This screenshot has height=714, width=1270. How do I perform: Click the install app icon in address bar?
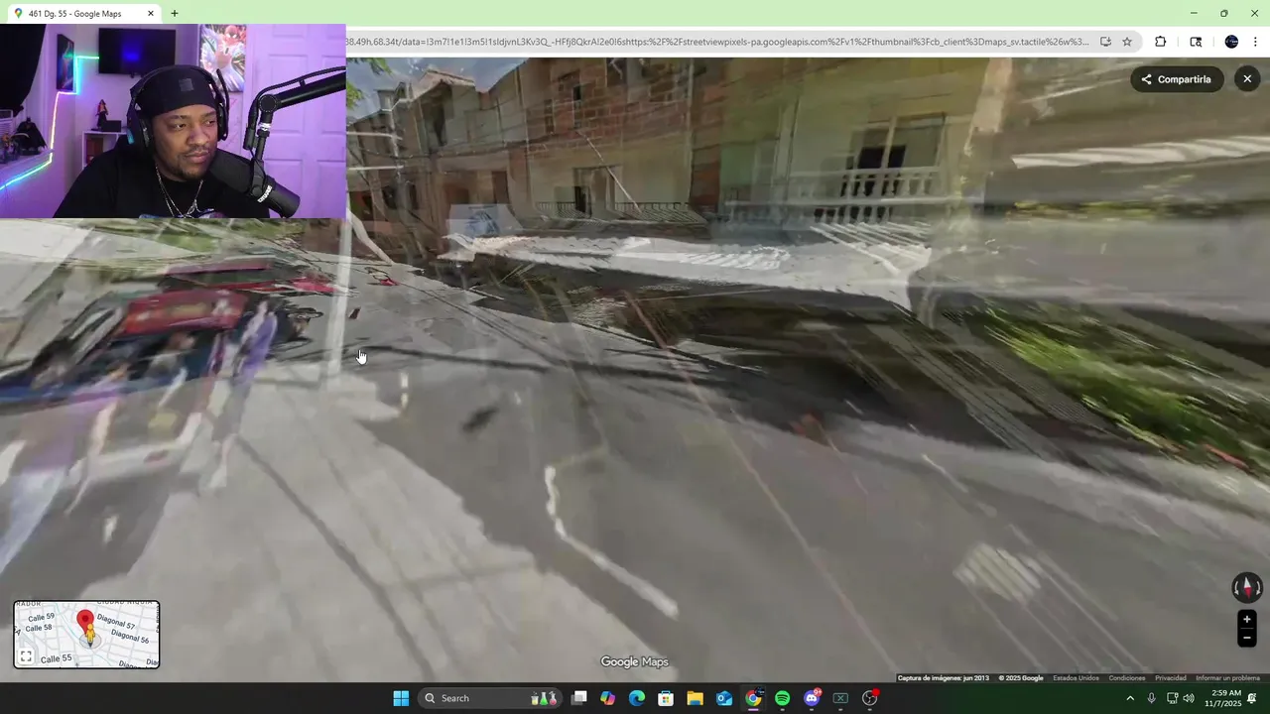[1105, 42]
